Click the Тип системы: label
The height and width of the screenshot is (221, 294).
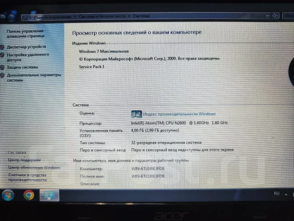(x=93, y=143)
